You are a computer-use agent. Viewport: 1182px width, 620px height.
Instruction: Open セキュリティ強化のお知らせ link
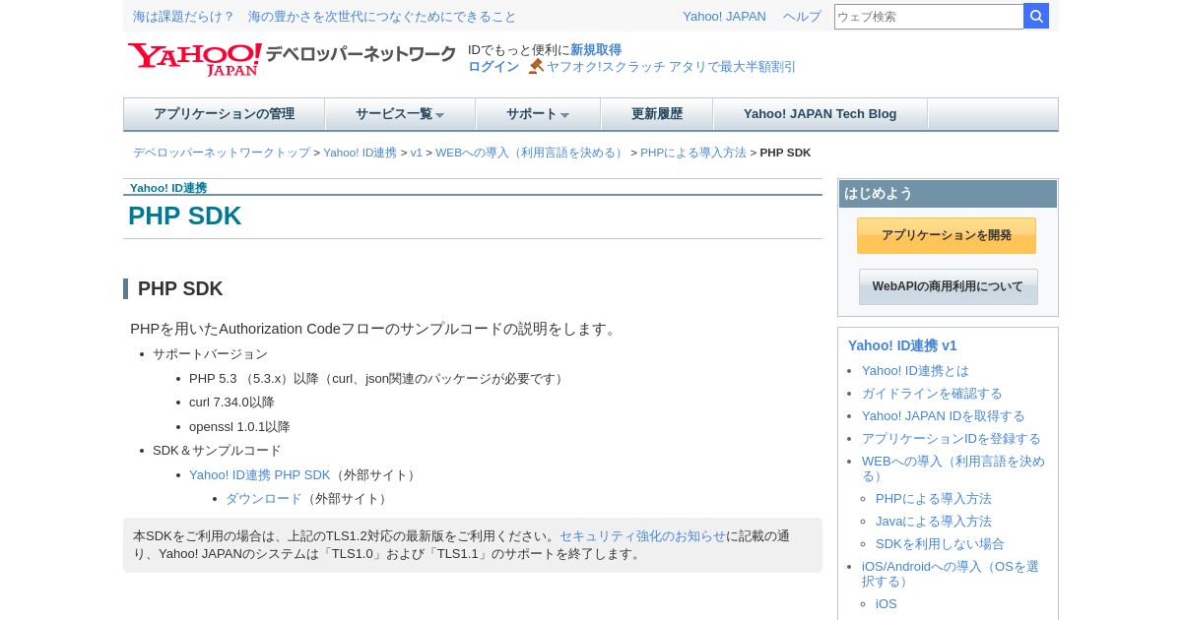click(642, 536)
